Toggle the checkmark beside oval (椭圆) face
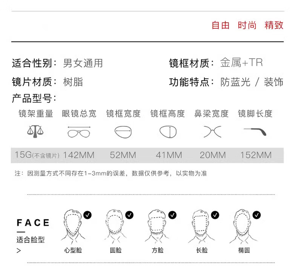The height and width of the screenshot is (269, 298). pos(257,215)
